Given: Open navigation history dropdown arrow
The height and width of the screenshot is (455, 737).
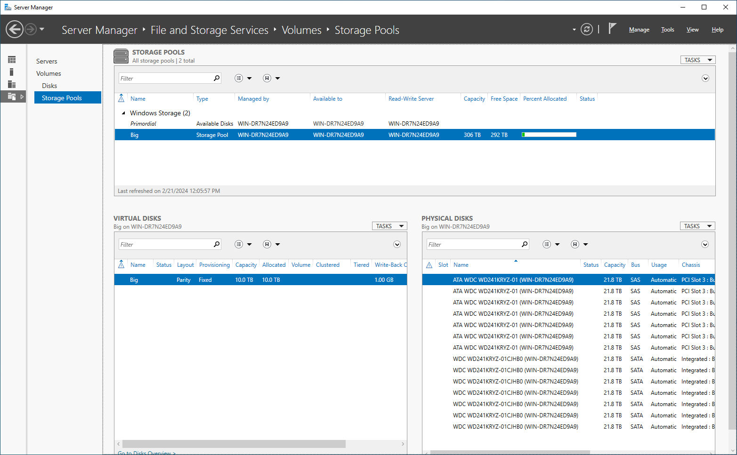Looking at the screenshot, I should point(42,30).
